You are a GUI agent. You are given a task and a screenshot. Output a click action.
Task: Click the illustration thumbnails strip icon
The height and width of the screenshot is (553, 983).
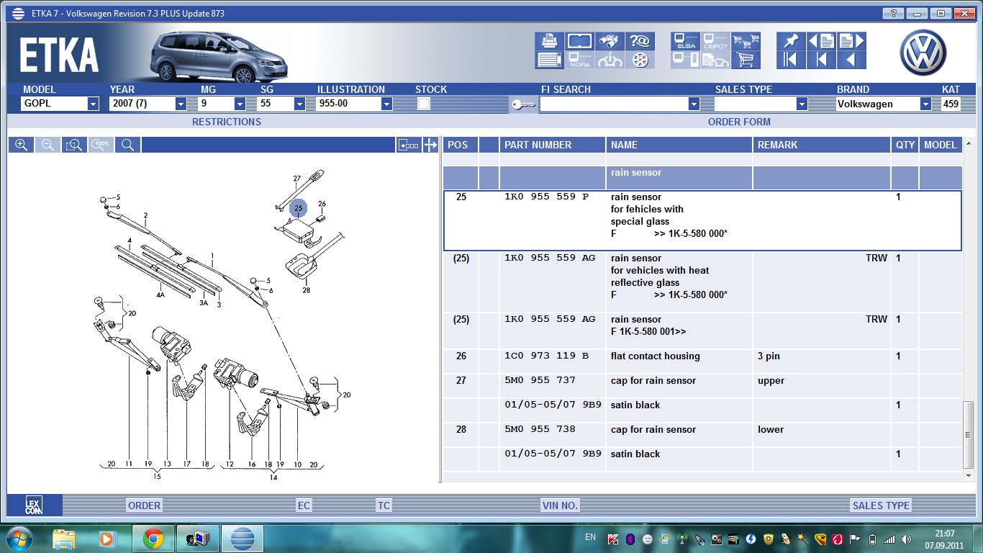click(x=409, y=145)
